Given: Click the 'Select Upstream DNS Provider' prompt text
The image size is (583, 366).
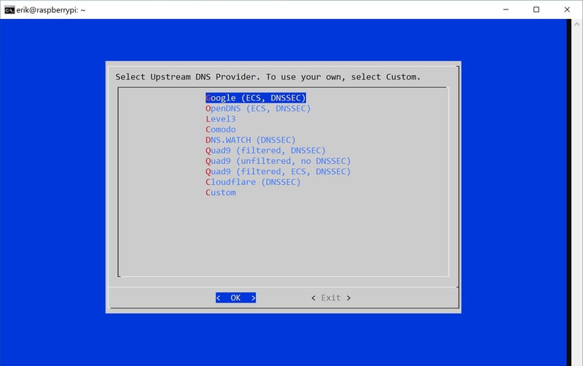Looking at the screenshot, I should [268, 76].
